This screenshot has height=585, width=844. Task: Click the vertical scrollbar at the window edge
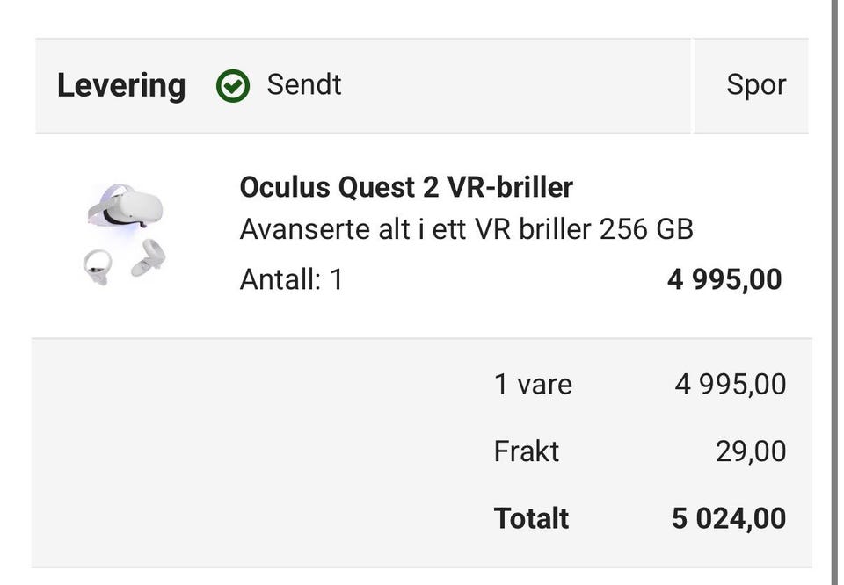pos(834,292)
